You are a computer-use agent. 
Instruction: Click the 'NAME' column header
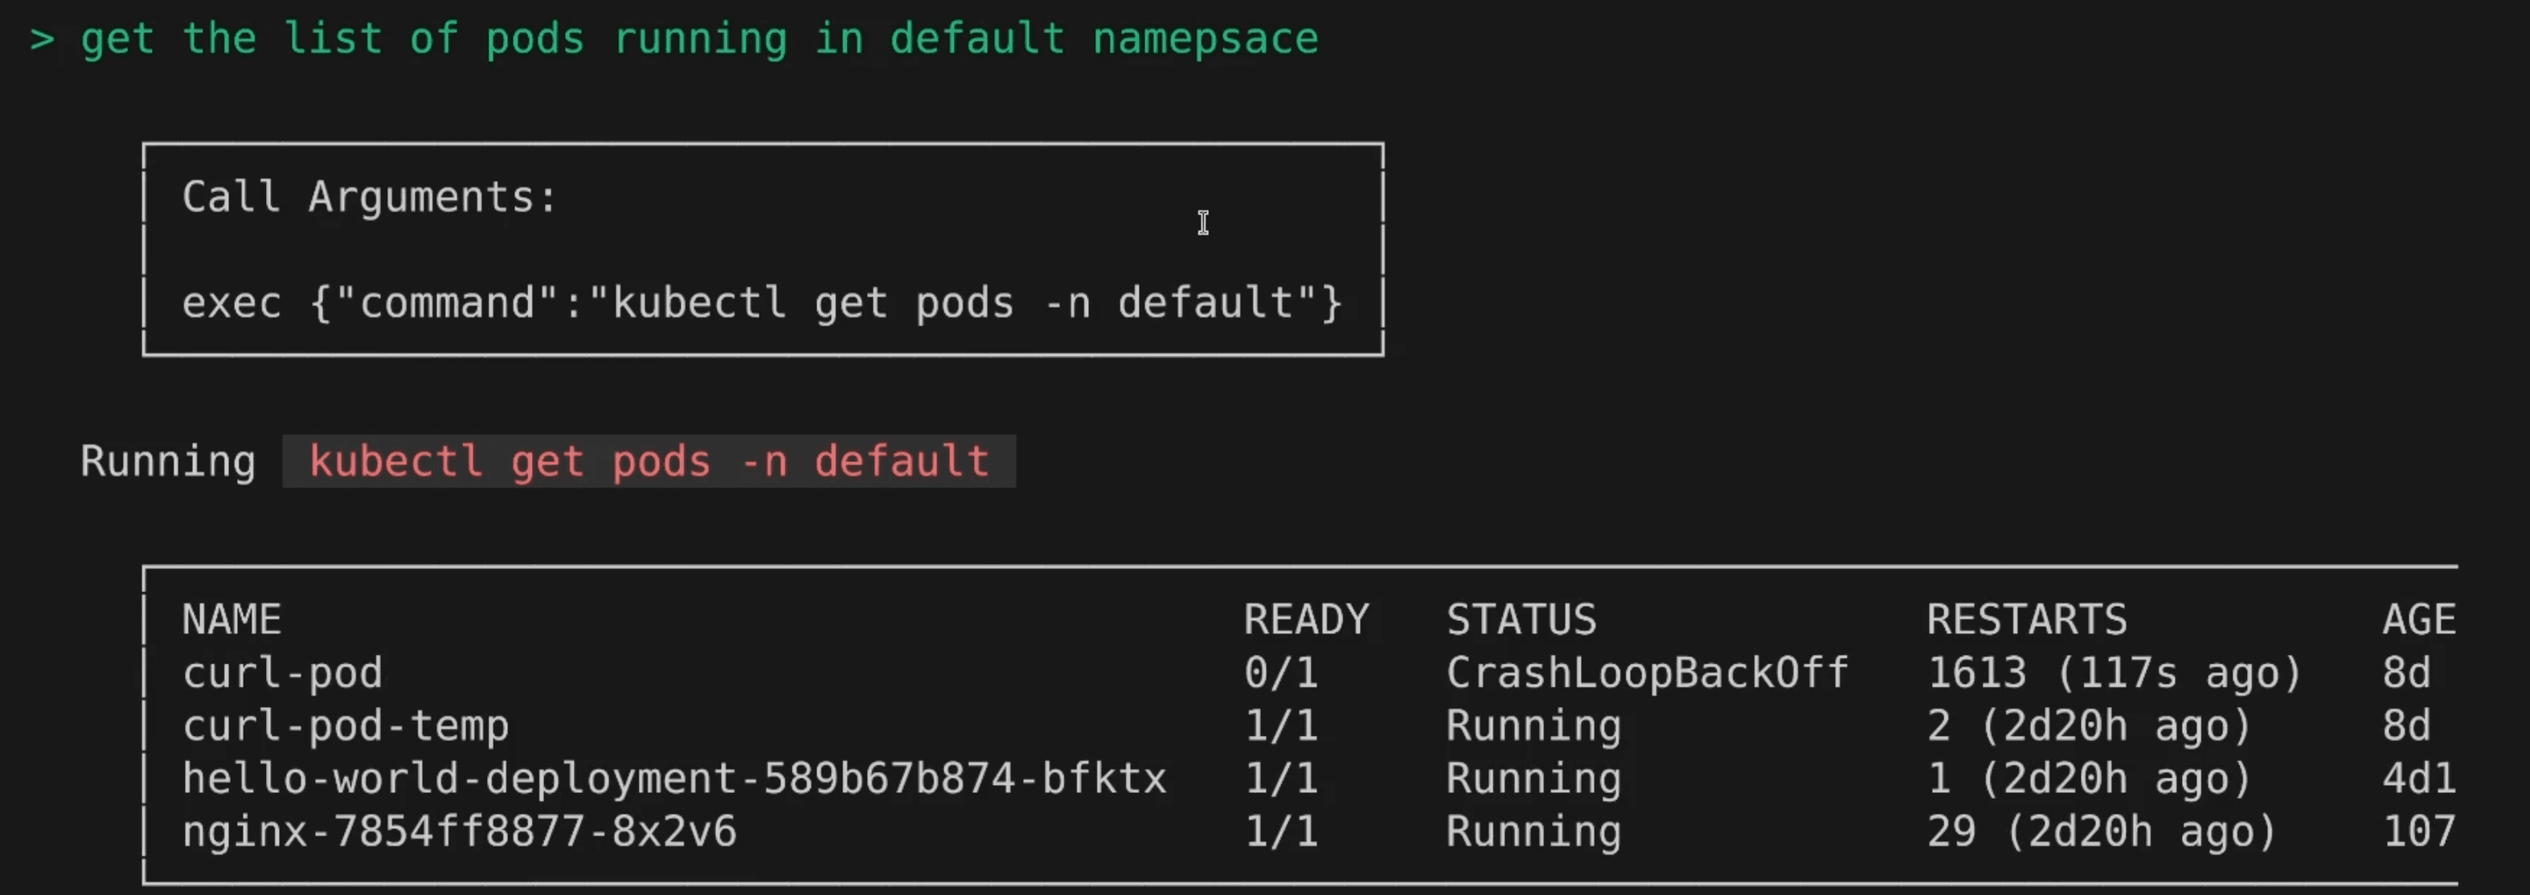tap(231, 619)
